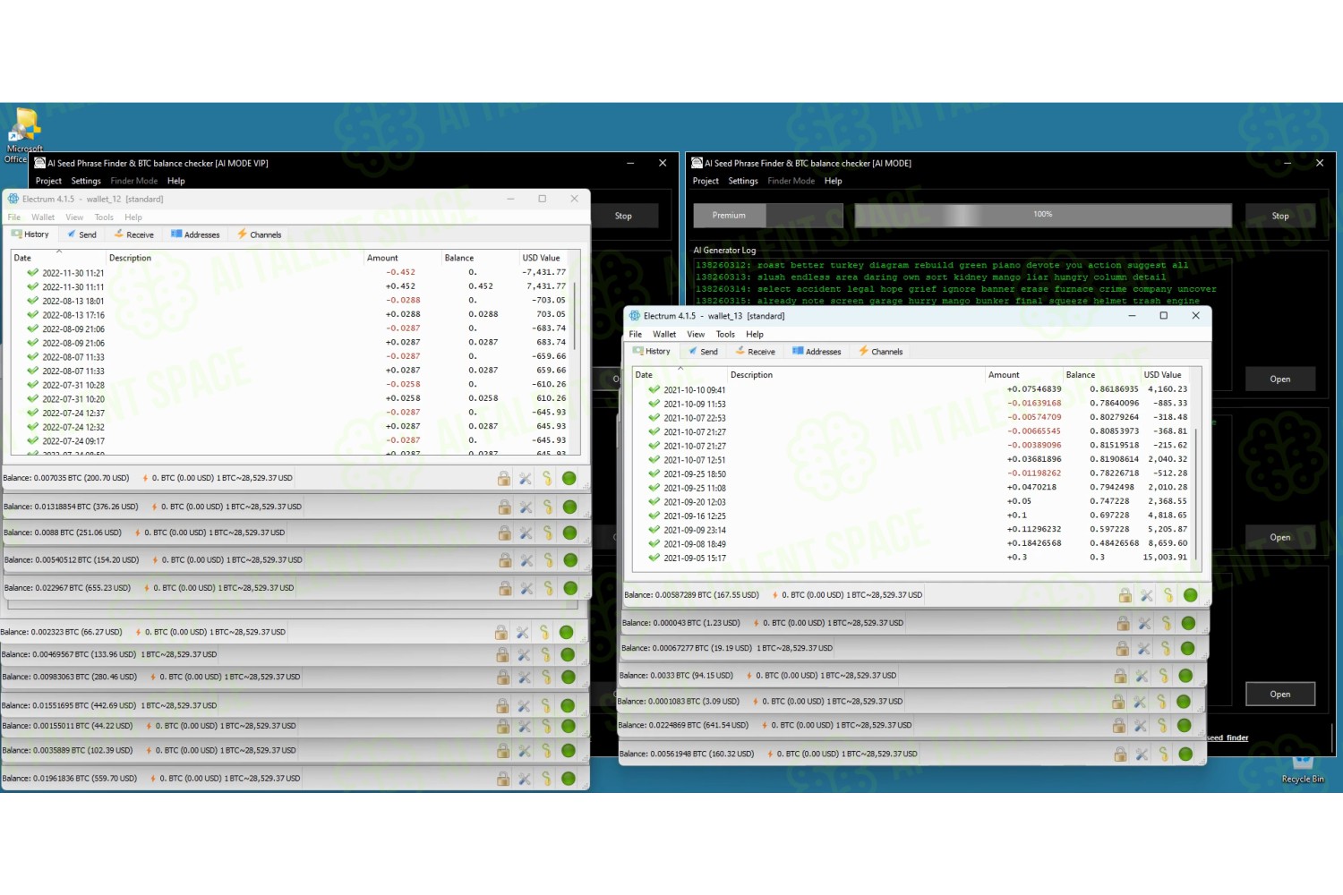The height and width of the screenshot is (895, 1343).
Task: Sort by Amount column in wallet_12
Action: pyautogui.click(x=402, y=258)
